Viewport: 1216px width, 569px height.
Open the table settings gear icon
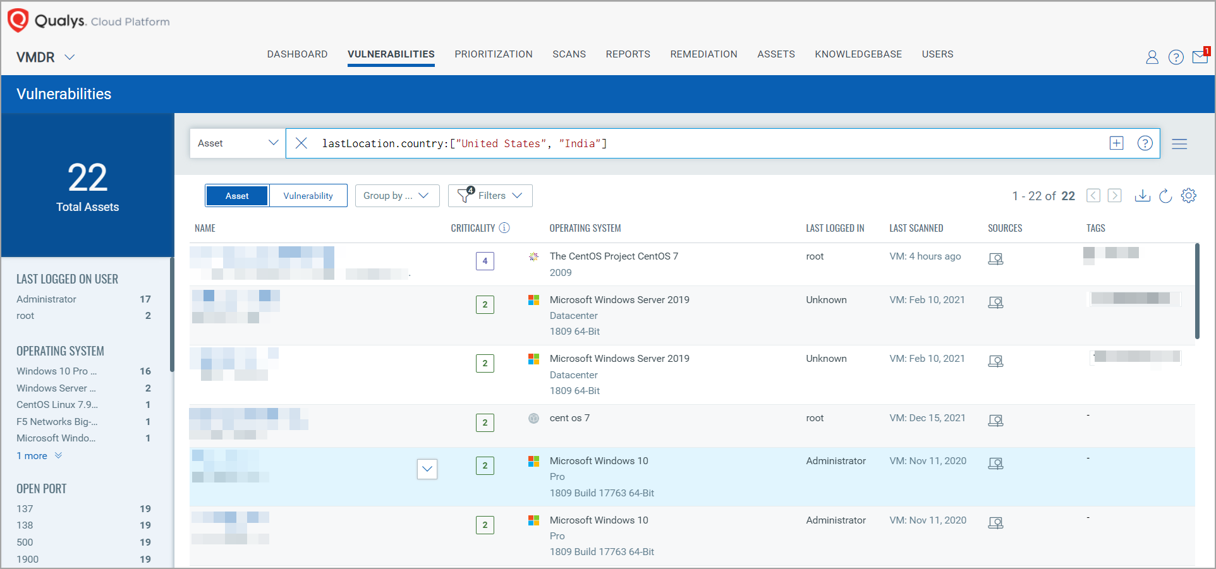[1189, 196]
